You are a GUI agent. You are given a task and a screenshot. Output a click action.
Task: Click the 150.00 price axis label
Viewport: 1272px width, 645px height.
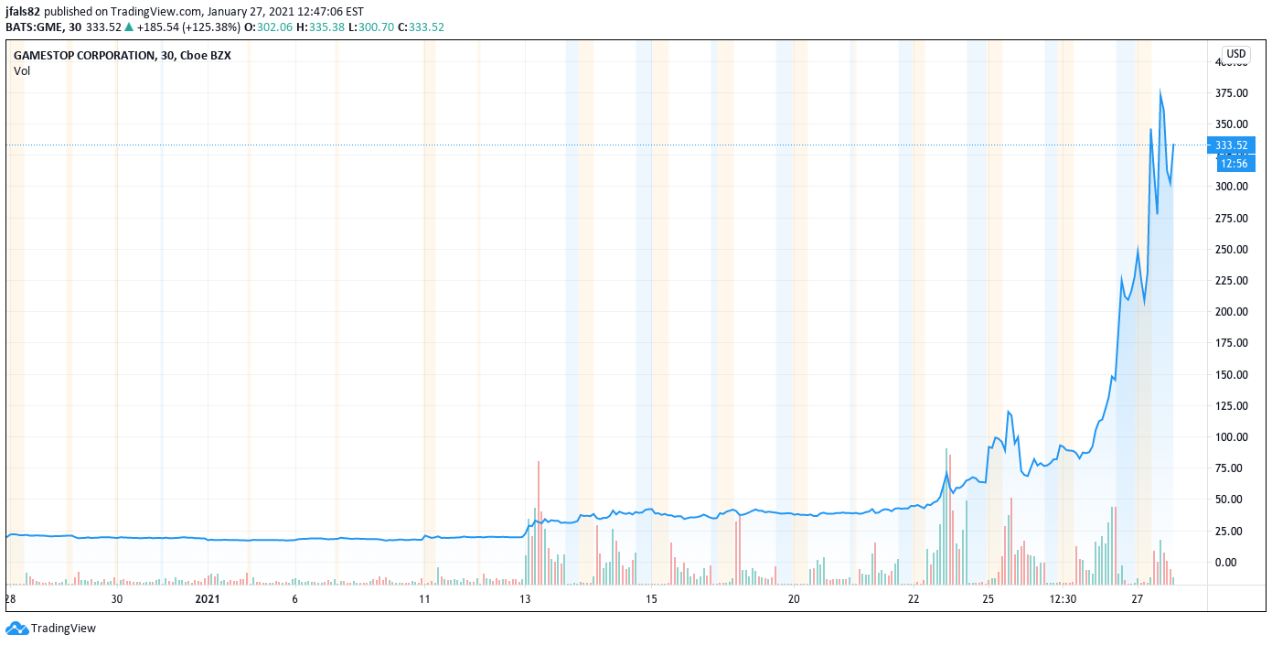pyautogui.click(x=1231, y=375)
